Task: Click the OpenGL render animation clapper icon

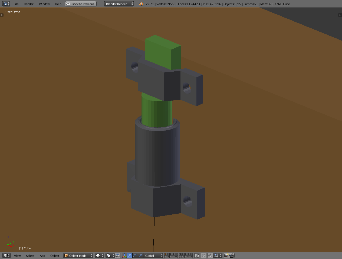Action: (232, 255)
